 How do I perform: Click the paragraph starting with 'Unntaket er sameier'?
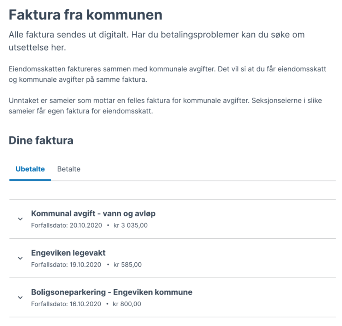[x=165, y=106]
